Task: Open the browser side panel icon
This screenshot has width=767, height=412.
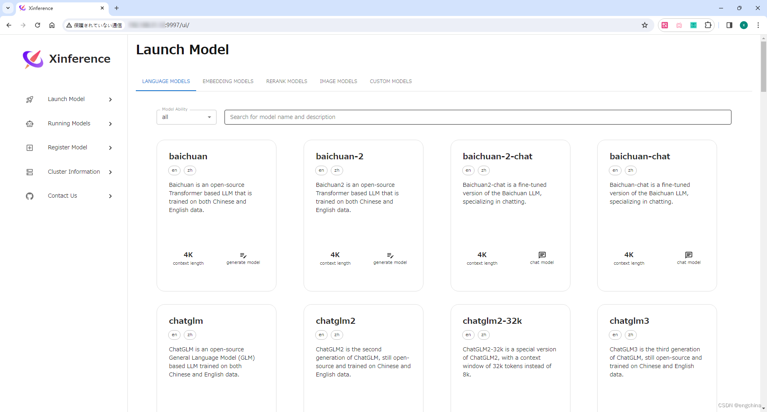Action: click(729, 25)
